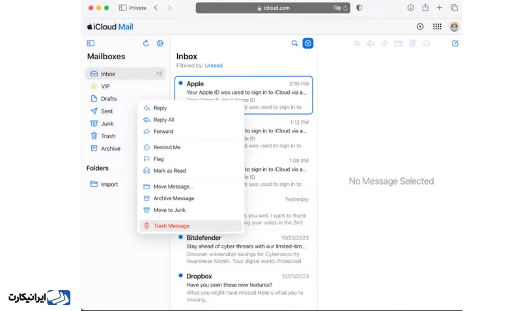The image size is (521, 311).
Task: Choose Trash Message menu entry
Action: click(191, 226)
